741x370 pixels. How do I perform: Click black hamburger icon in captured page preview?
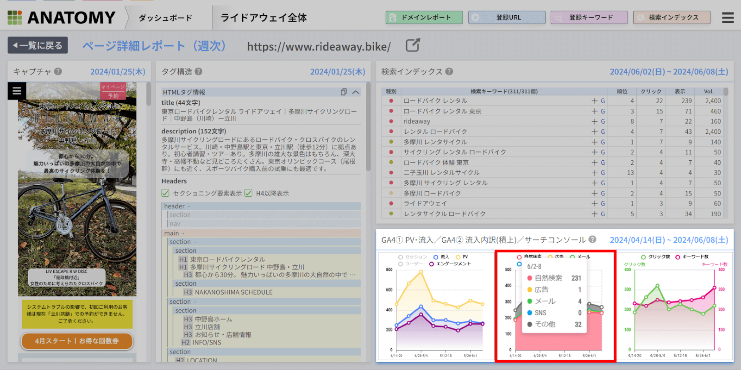(17, 91)
